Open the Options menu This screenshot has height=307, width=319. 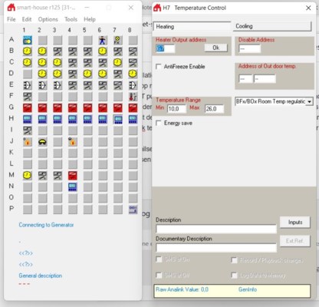48,19
